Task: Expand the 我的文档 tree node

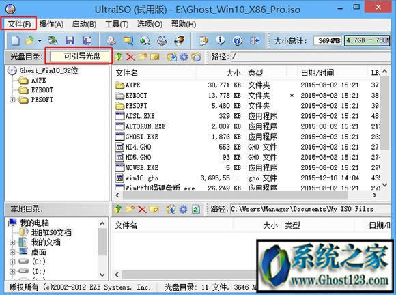Action: pyautogui.click(x=12, y=242)
